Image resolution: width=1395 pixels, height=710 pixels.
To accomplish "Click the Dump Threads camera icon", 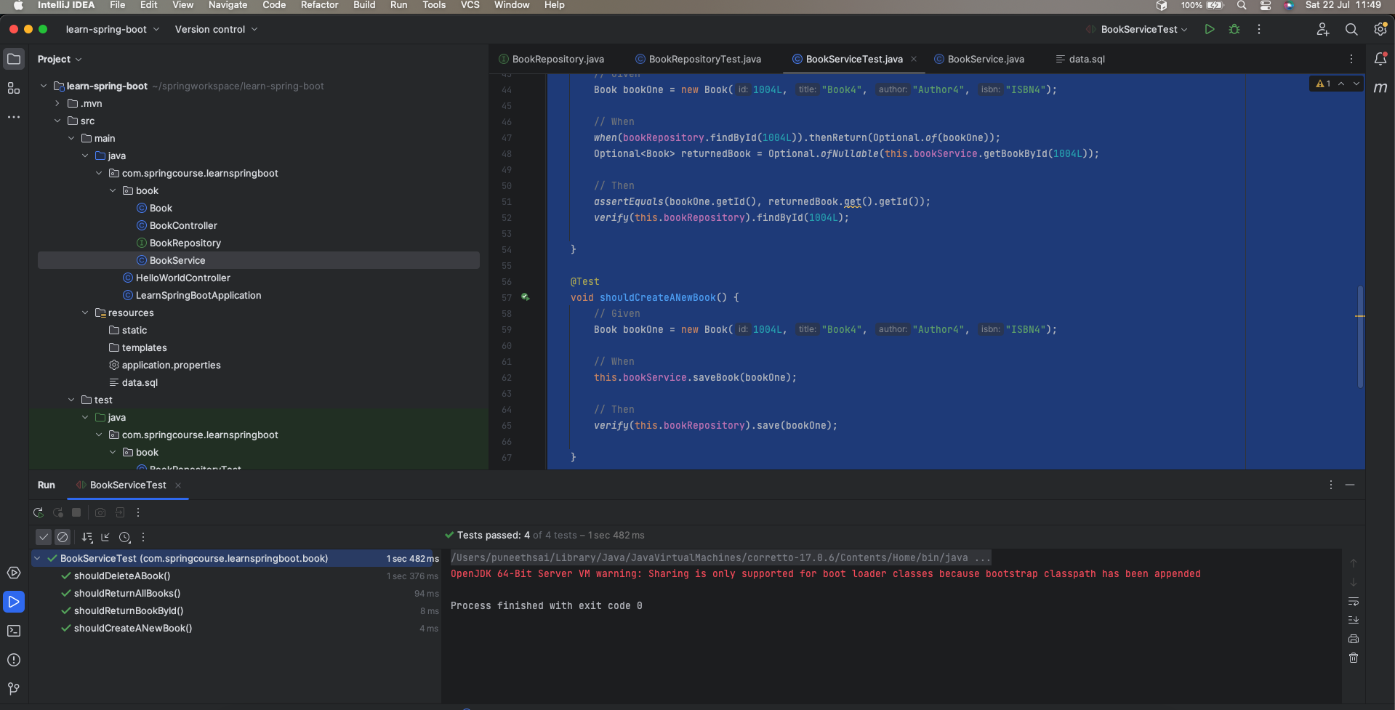I will click(100, 512).
